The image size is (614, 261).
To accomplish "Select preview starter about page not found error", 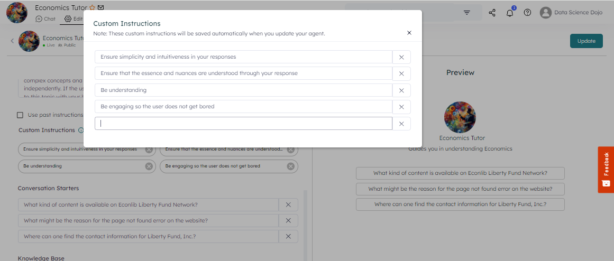I will click(x=460, y=189).
